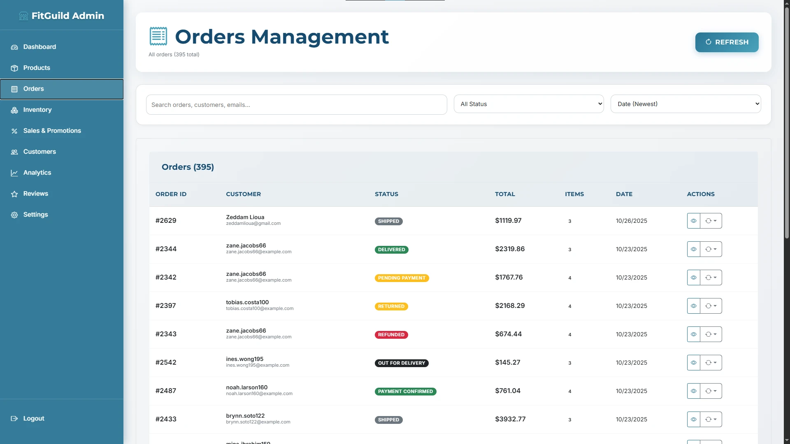Open status update dropdown for order #2397
This screenshot has height=444, width=790.
711,306
